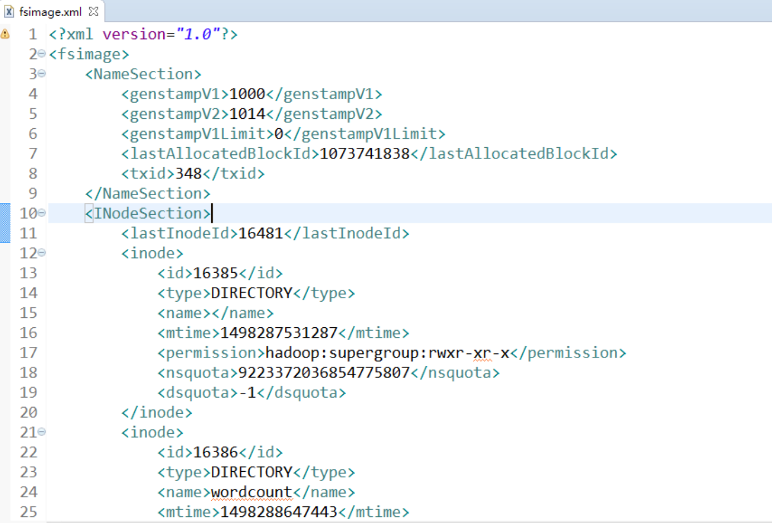The width and height of the screenshot is (772, 523).
Task: Click the DIRECTORY type on line 14
Action: (251, 293)
